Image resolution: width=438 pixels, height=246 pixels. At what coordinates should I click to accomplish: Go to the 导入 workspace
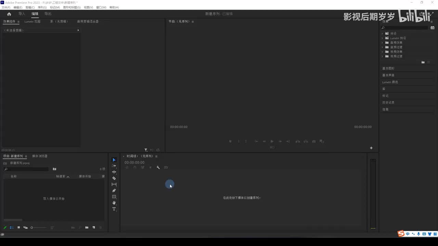tap(22, 14)
